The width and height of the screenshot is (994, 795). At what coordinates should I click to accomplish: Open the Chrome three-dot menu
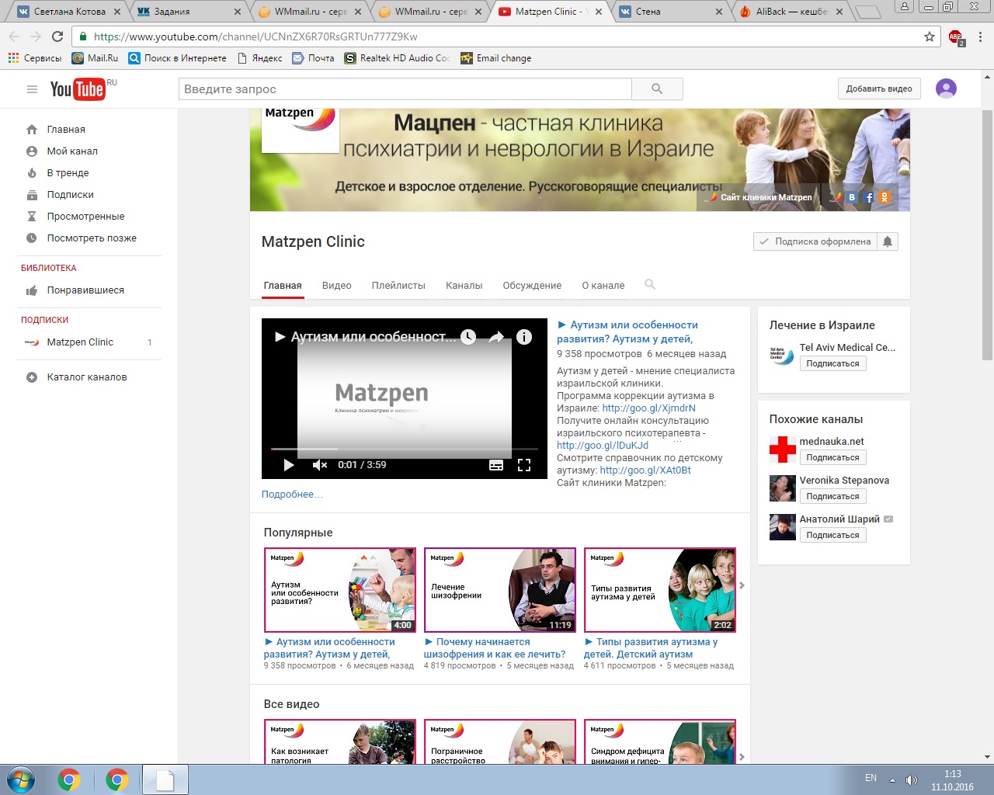click(x=980, y=36)
